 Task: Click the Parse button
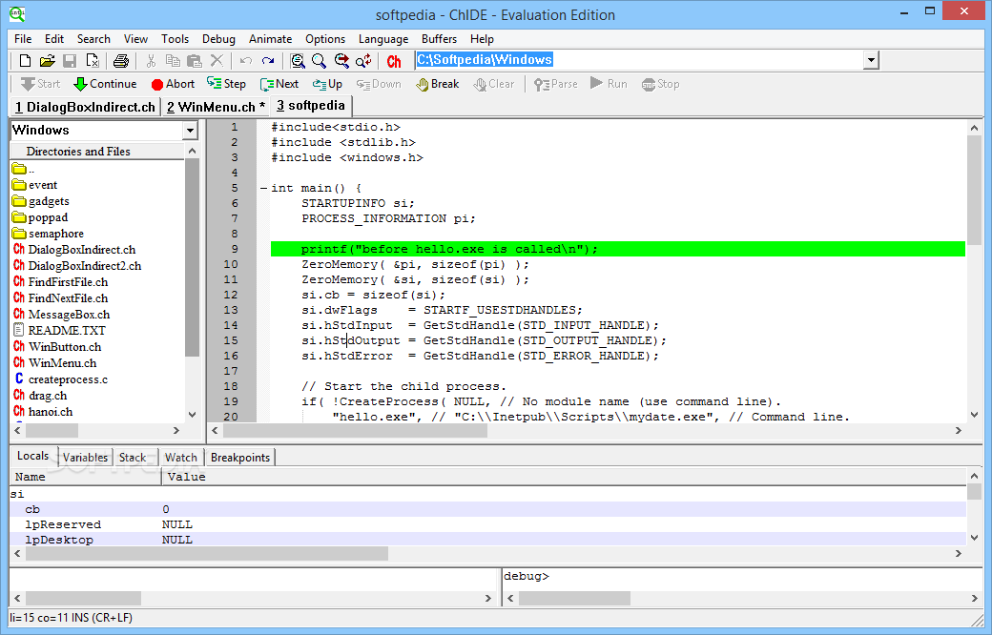[556, 84]
